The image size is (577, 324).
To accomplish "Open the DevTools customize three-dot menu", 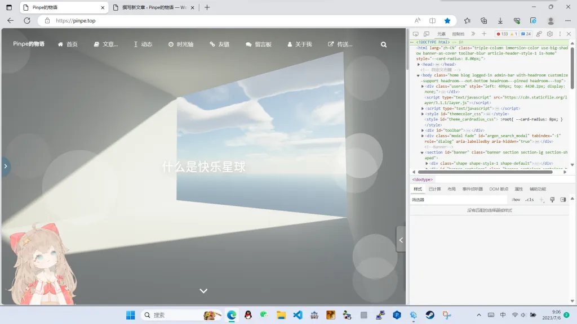I will (560, 34).
